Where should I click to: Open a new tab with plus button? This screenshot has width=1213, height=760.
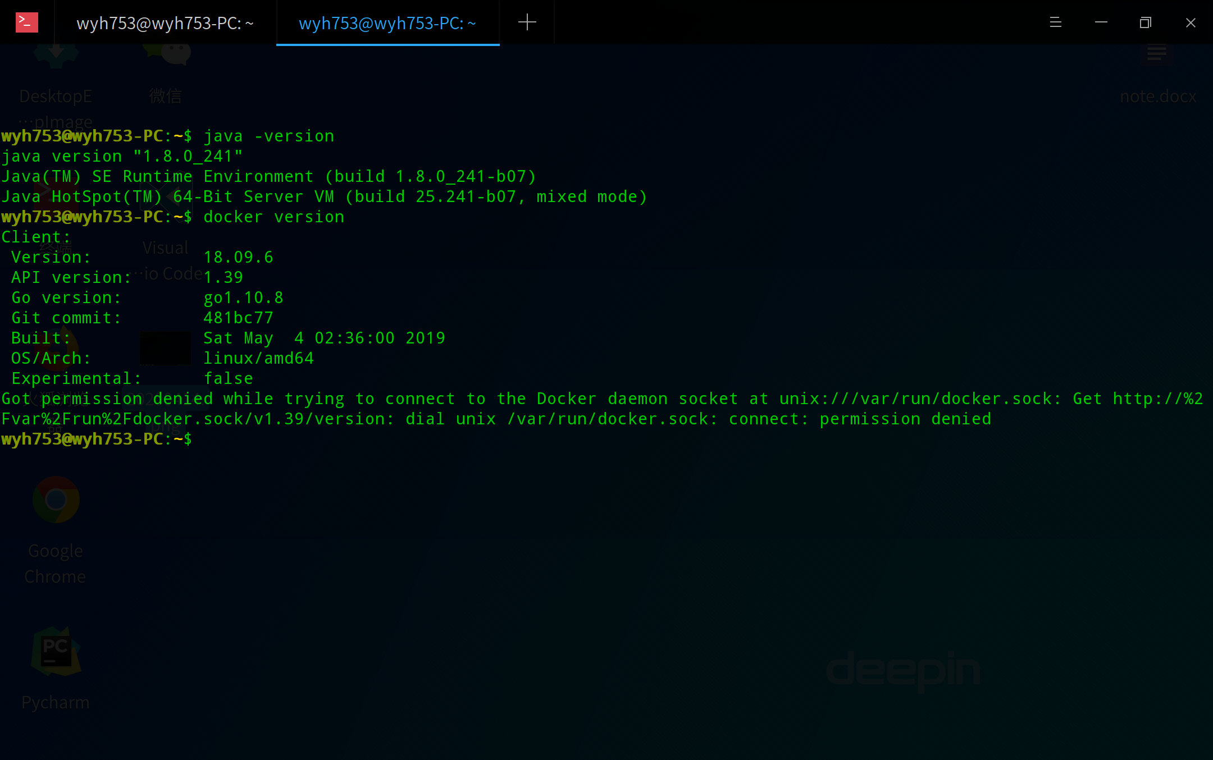527,22
